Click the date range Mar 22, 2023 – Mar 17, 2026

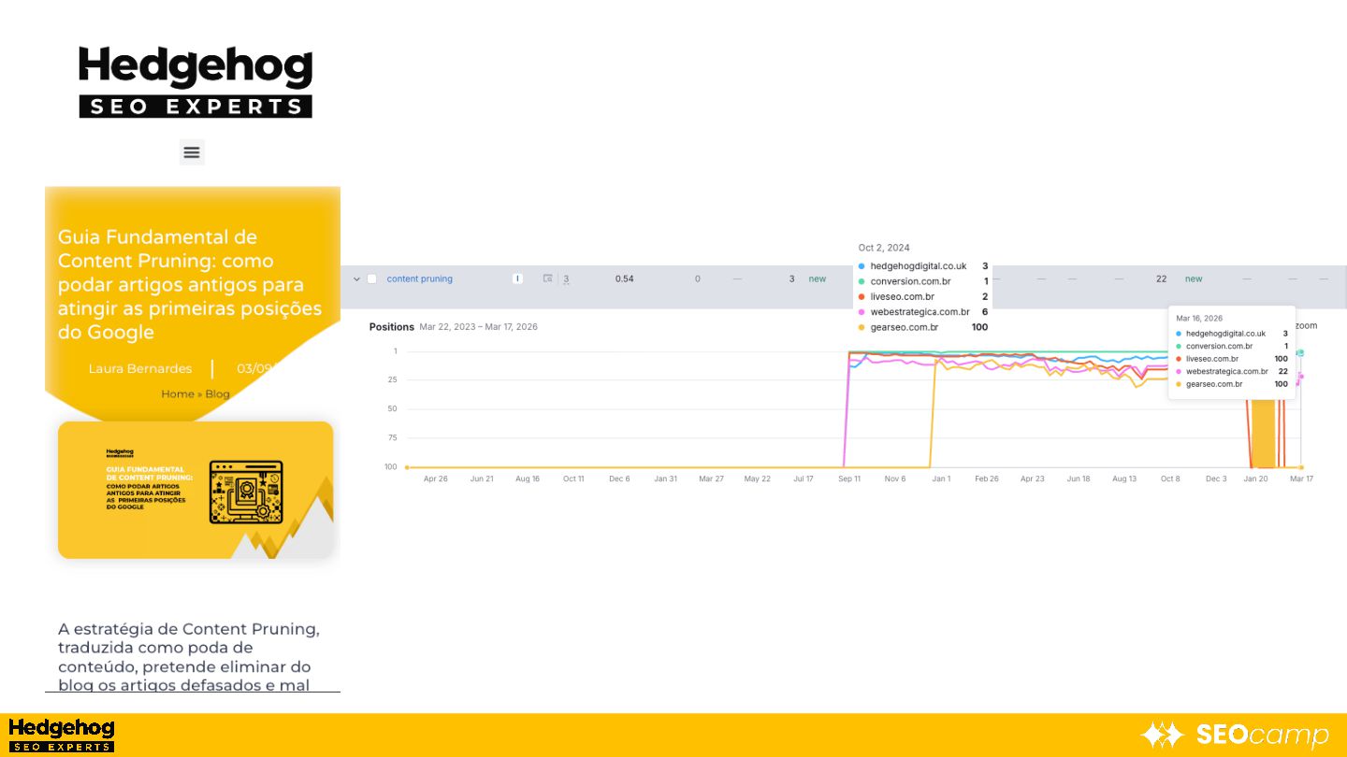[478, 327]
